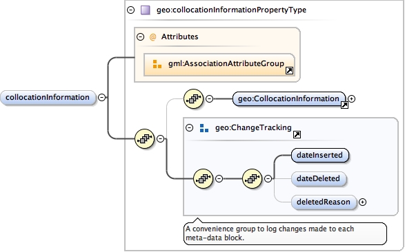Collapse the geo:collocationInformationPropertyType type box
The image size is (405, 252).
pyautogui.click(x=130, y=10)
